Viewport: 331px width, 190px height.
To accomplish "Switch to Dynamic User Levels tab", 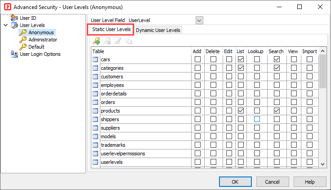I will 158,30.
